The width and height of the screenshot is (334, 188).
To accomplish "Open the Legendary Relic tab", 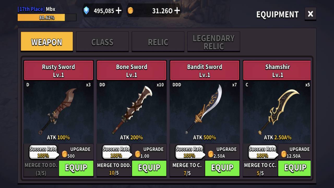I will [x=213, y=42].
